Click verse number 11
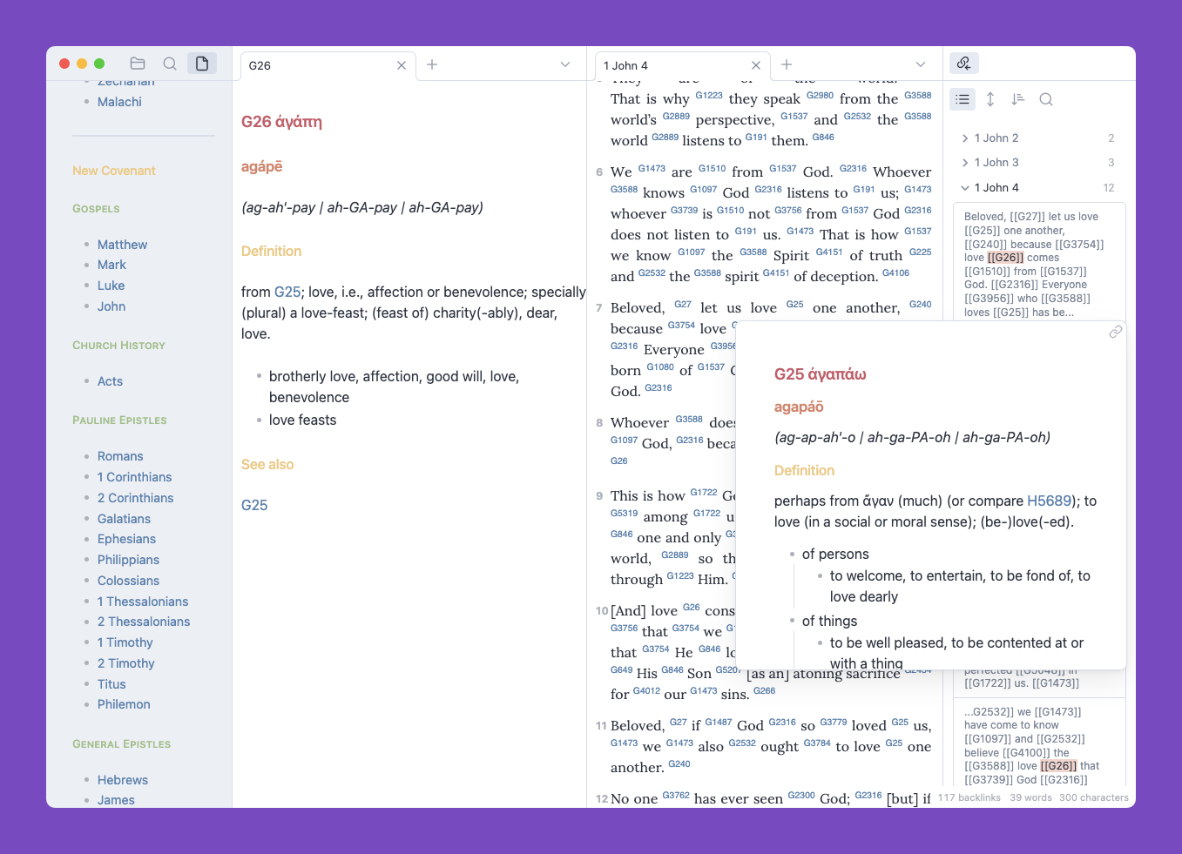1182x854 pixels. (x=601, y=726)
